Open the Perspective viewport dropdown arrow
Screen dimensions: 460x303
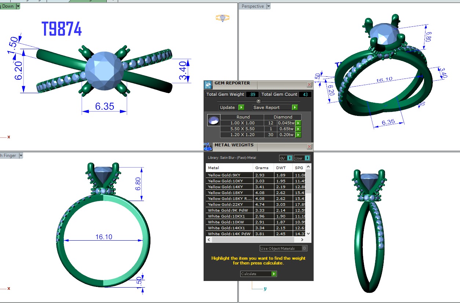pos(269,6)
